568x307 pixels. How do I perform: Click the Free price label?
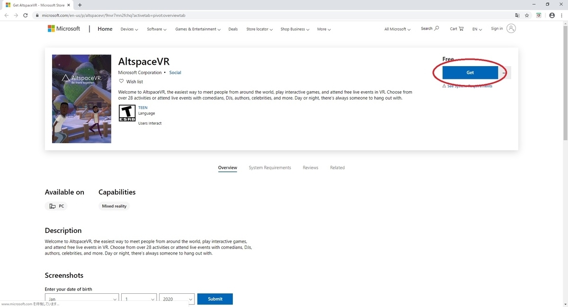tap(448, 59)
